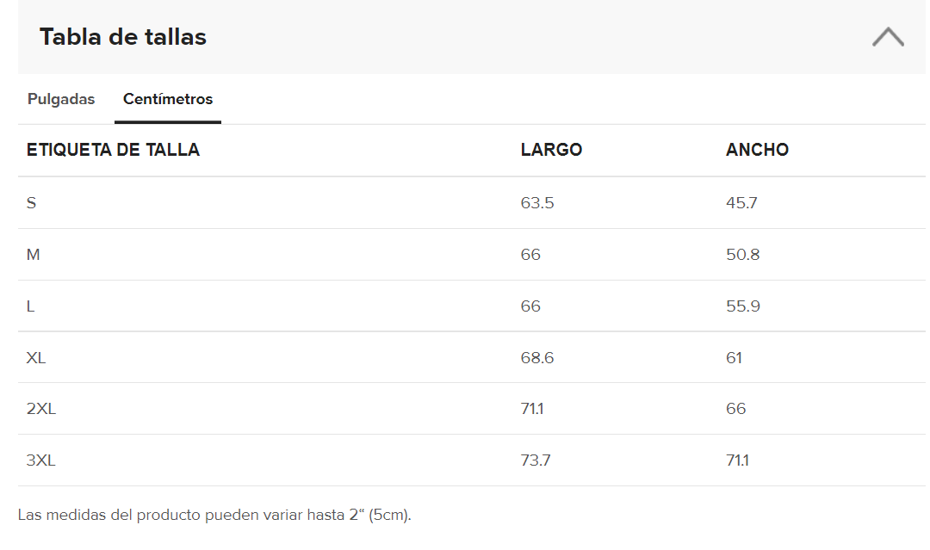The height and width of the screenshot is (550, 930).
Task: Click the ANCHO column header
Action: [x=757, y=150]
